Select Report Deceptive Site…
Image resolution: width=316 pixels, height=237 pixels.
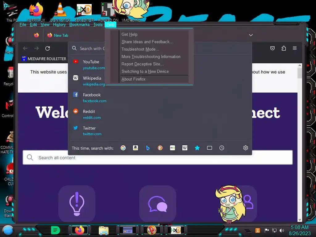[x=154, y=64]
